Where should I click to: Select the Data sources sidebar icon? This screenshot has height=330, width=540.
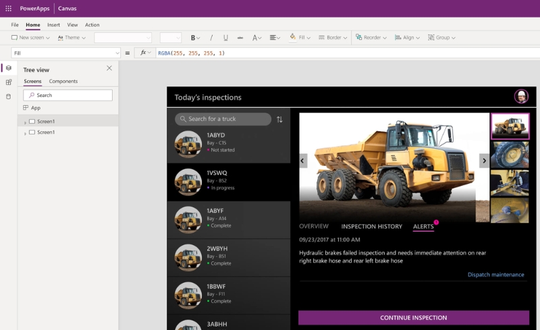tap(9, 96)
